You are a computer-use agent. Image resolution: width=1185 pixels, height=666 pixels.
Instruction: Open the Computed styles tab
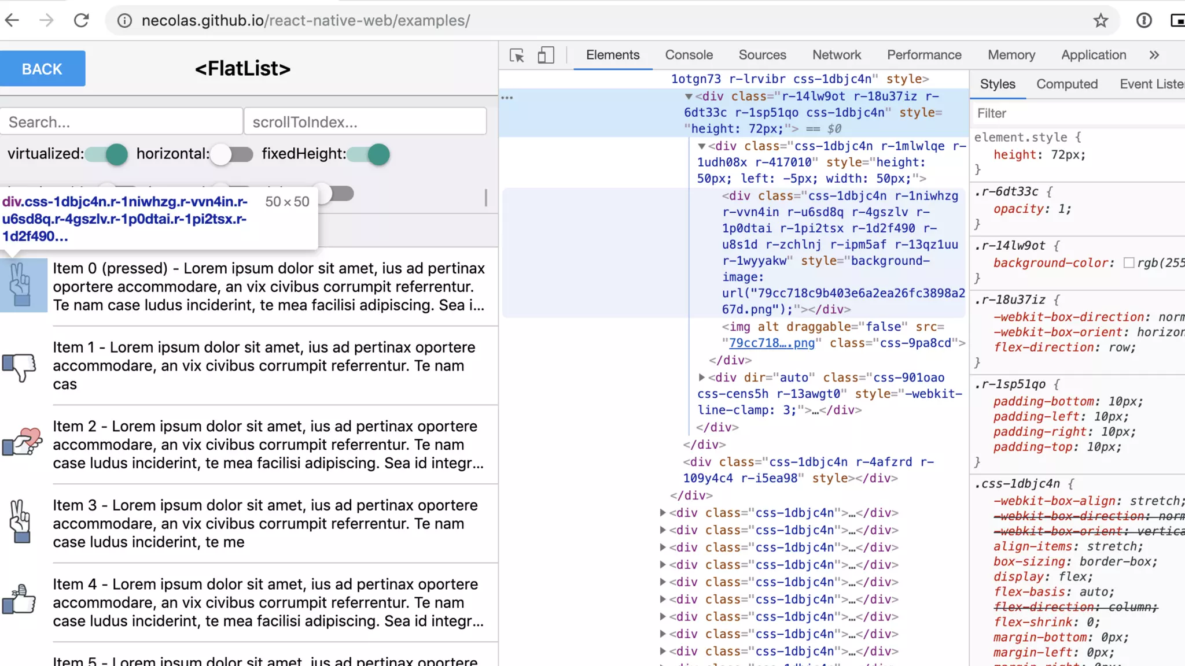(x=1066, y=84)
